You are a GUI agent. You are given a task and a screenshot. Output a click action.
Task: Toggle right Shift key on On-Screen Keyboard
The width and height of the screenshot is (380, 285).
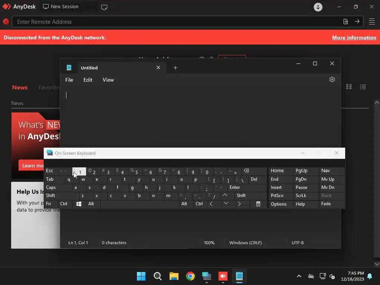250,196
